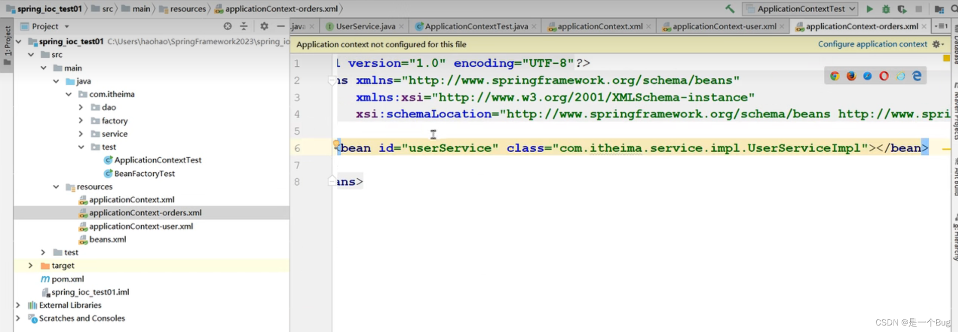Start debugging with the bug icon
The image size is (958, 332).
point(886,9)
